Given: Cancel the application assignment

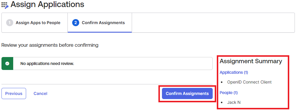Looking at the screenshot, I should point(40,93).
